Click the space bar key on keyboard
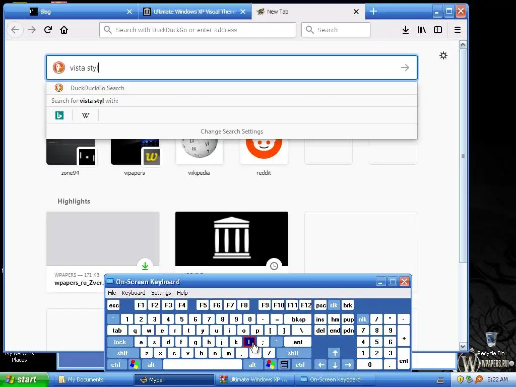The image size is (516, 387). [203, 365]
